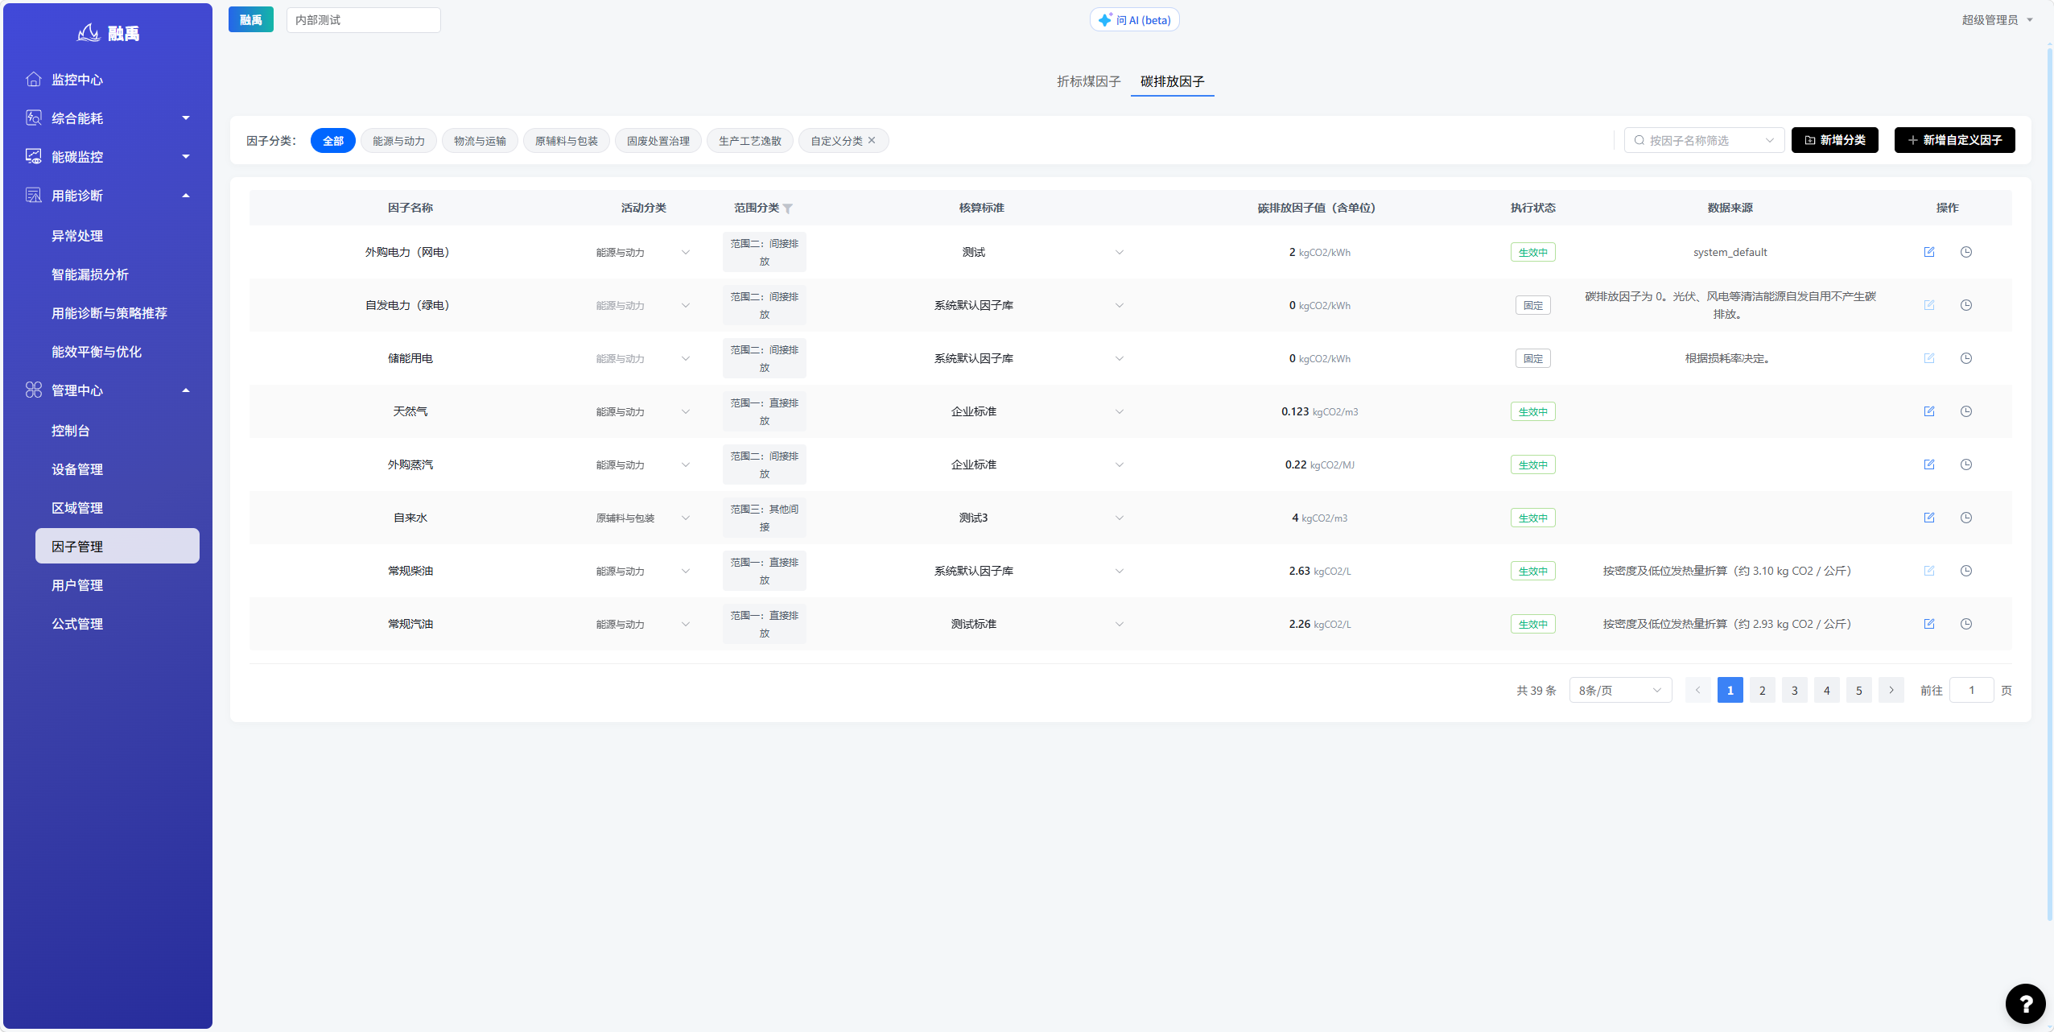This screenshot has width=2054, height=1032.
Task: Click 新增自定义因子 button
Action: [1954, 140]
